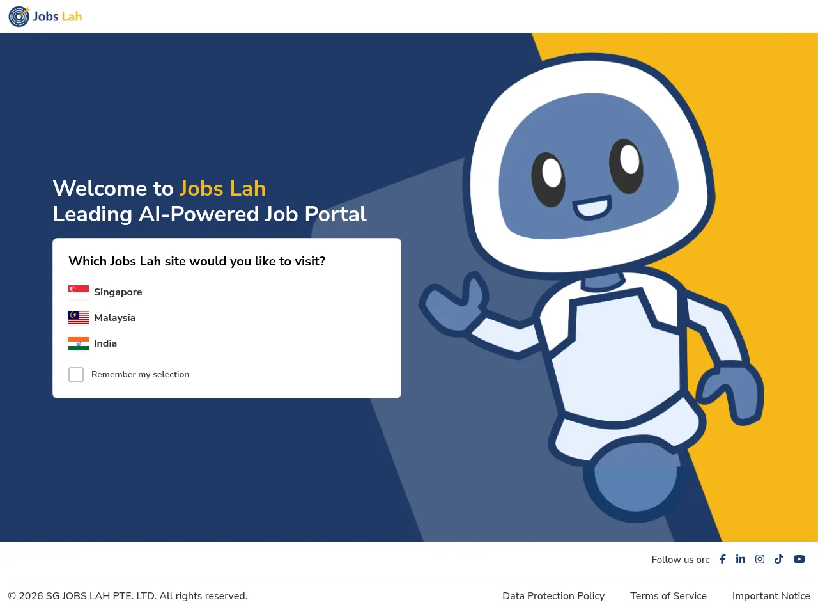The height and width of the screenshot is (614, 818).
Task: Open the TikTok icon in footer
Action: pos(779,559)
